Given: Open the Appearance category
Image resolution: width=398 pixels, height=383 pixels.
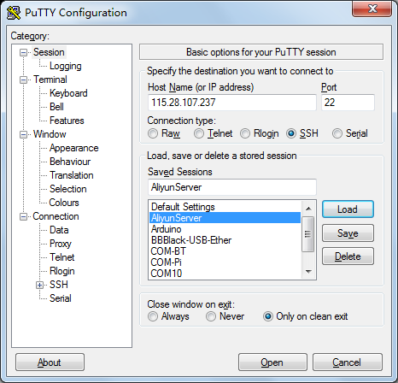Looking at the screenshot, I should (73, 148).
